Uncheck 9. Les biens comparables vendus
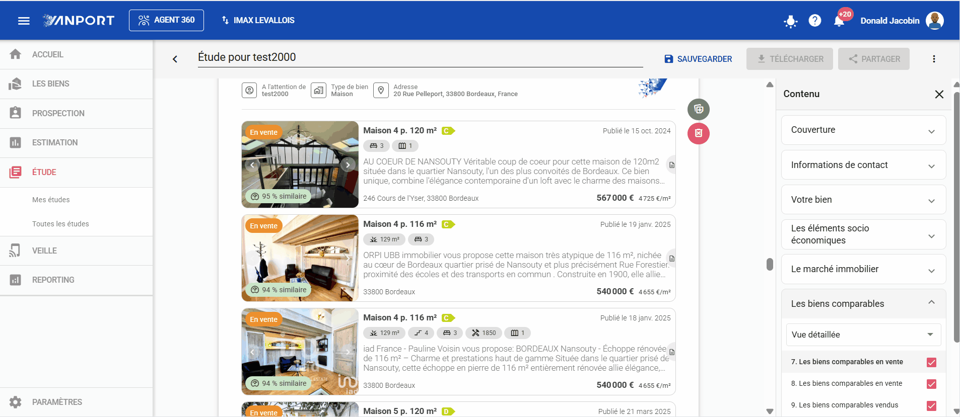This screenshot has height=417, width=960. pos(931,405)
